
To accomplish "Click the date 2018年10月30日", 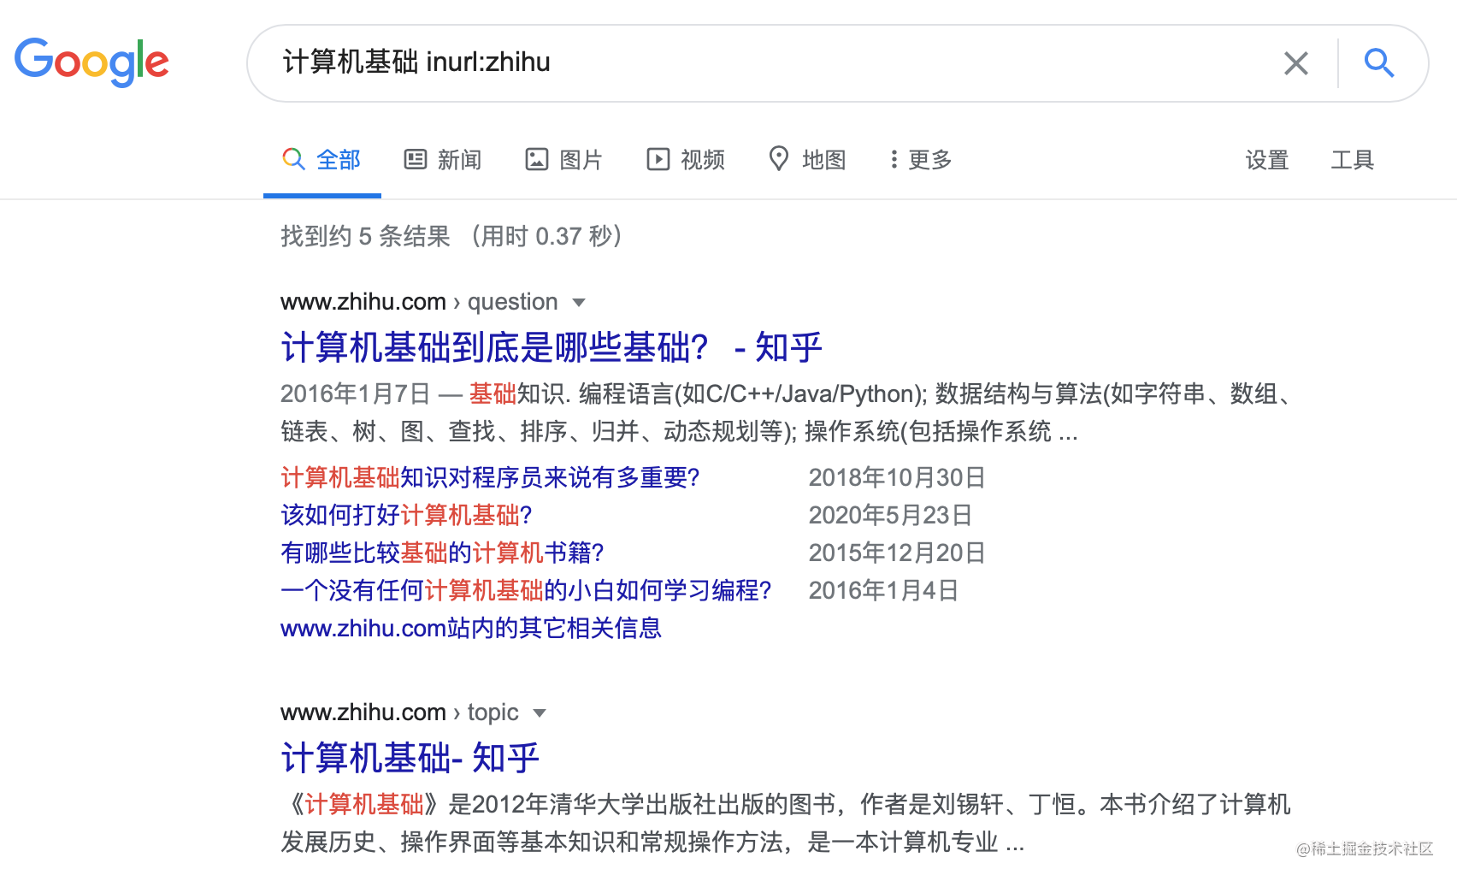I will click(897, 477).
